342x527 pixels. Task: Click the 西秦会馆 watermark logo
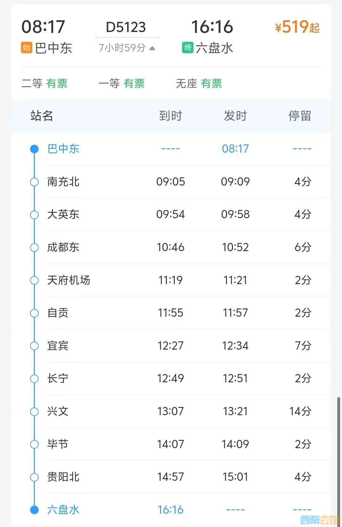(319, 519)
